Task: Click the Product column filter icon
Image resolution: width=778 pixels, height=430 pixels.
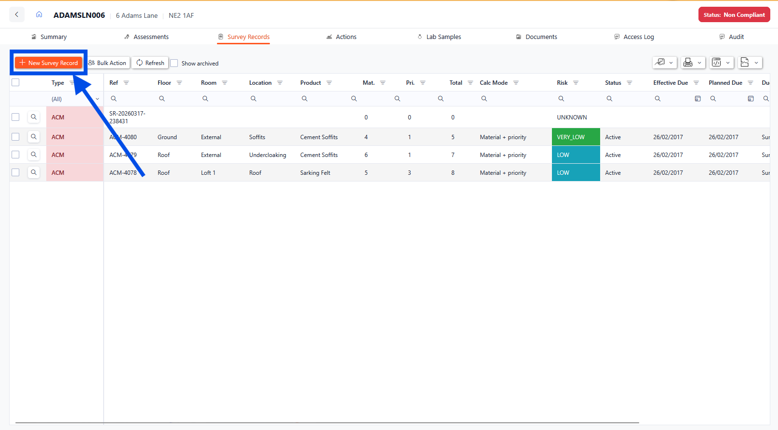Action: click(329, 83)
